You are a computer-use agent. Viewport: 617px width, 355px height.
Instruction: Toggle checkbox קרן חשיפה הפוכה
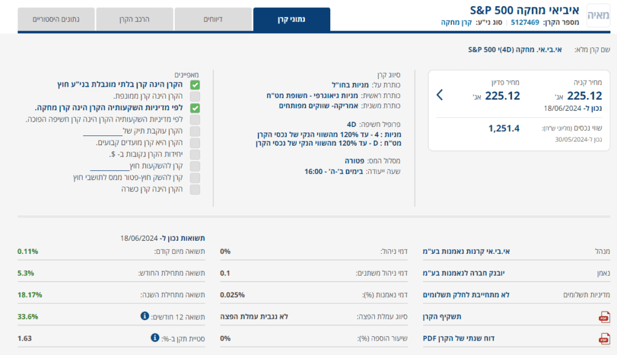pyautogui.click(x=195, y=120)
